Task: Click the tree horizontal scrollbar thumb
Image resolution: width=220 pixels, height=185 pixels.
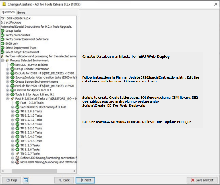Action: point(34,171)
